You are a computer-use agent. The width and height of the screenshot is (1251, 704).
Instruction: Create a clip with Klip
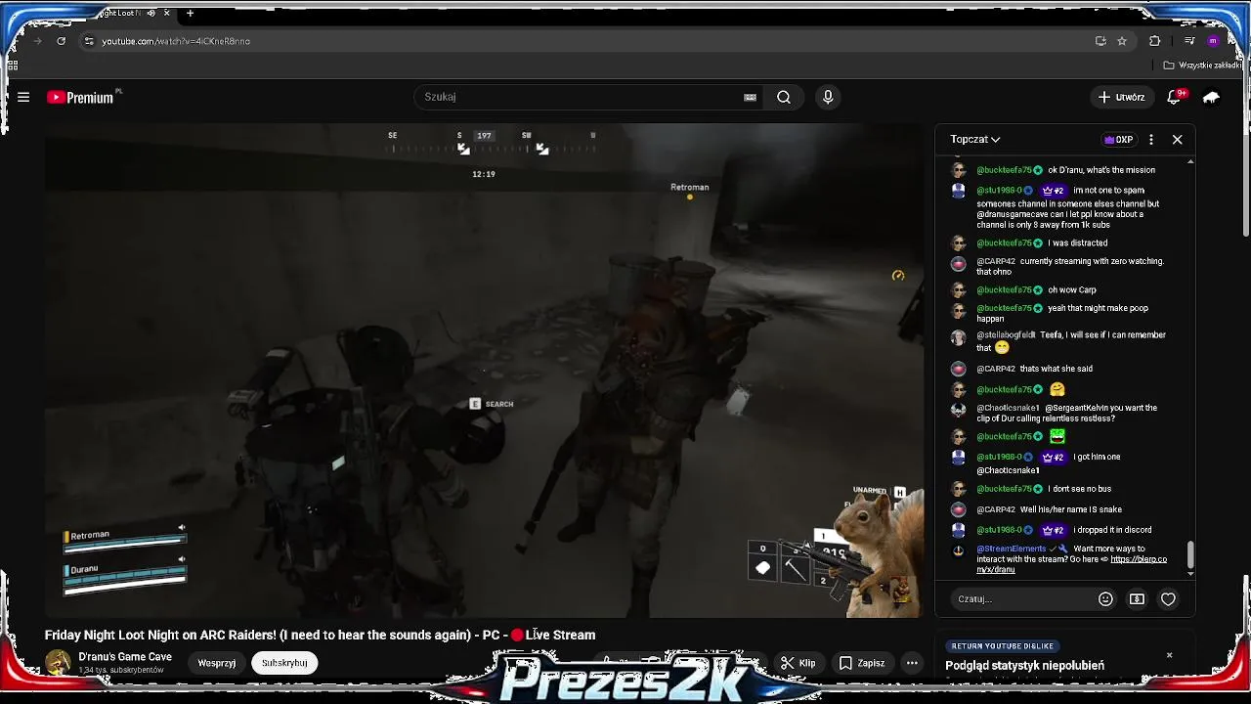tap(798, 663)
